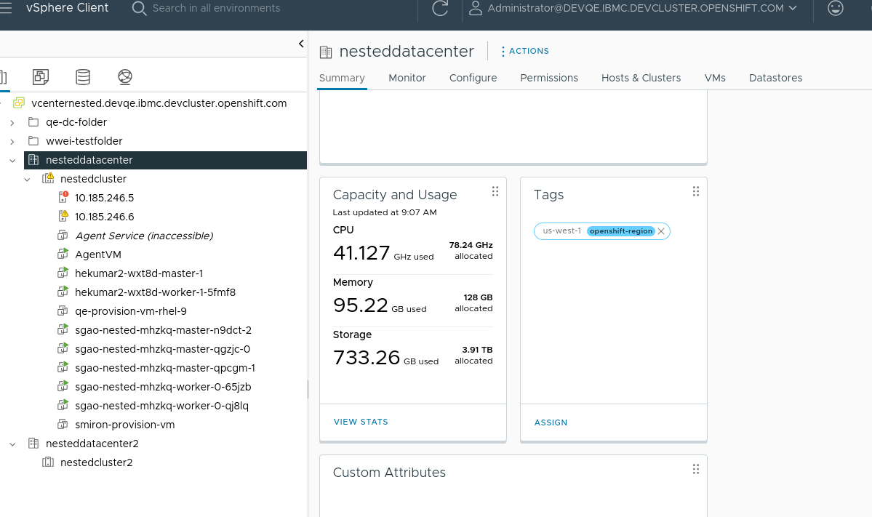Open the Networking inventory view icon
Screen dimensions: 872x517
125,76
